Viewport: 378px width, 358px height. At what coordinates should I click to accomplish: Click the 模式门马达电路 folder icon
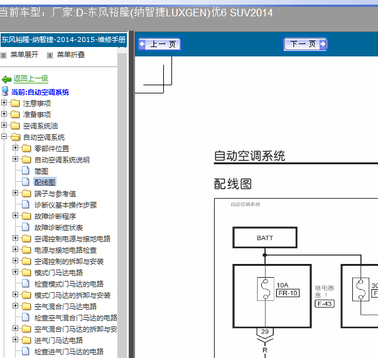tap(26, 272)
